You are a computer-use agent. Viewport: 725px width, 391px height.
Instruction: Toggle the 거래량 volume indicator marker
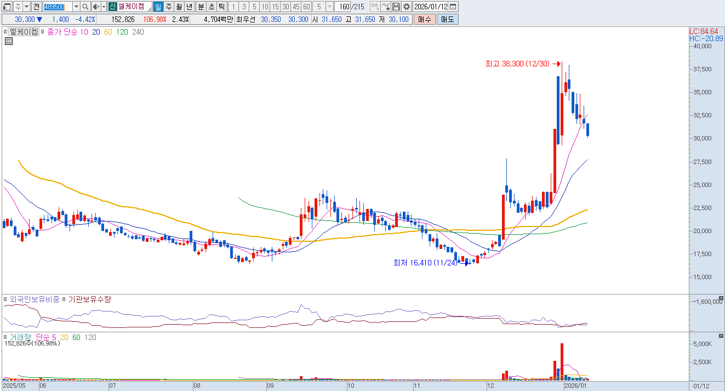pos(6,337)
